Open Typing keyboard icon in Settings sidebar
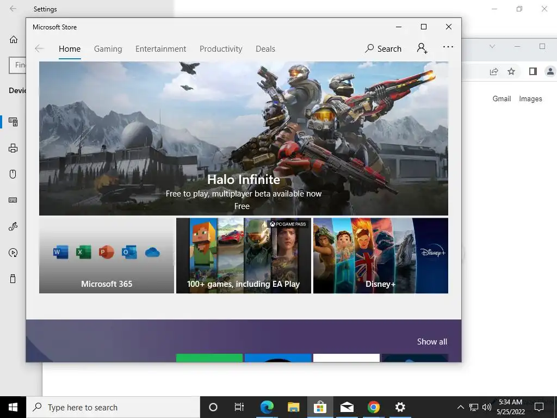This screenshot has height=418, width=557. pos(13,200)
